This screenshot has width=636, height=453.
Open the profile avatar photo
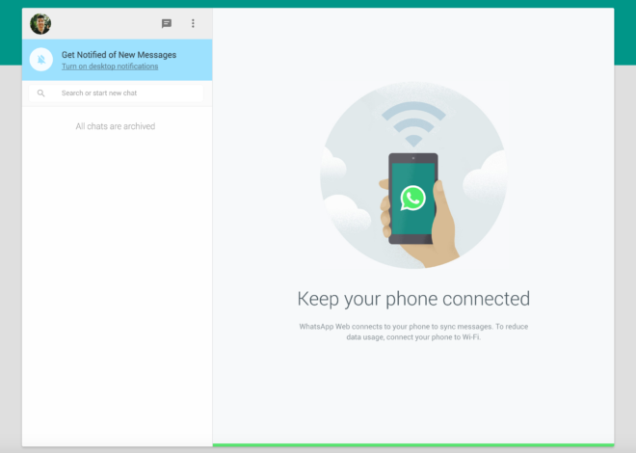coord(40,24)
